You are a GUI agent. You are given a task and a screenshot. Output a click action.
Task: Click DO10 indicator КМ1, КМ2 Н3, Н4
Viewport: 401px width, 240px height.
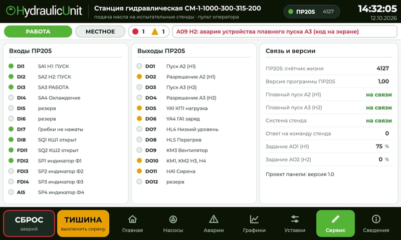coord(139,160)
